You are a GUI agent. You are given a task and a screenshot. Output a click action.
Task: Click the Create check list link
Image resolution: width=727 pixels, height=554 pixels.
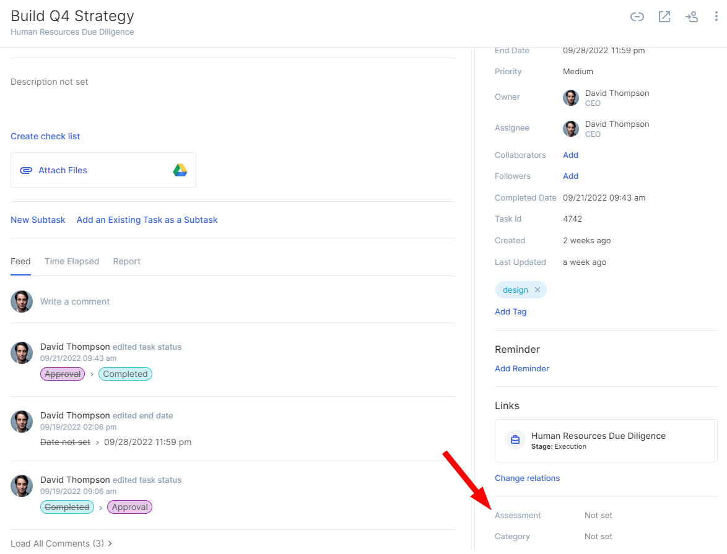point(45,136)
